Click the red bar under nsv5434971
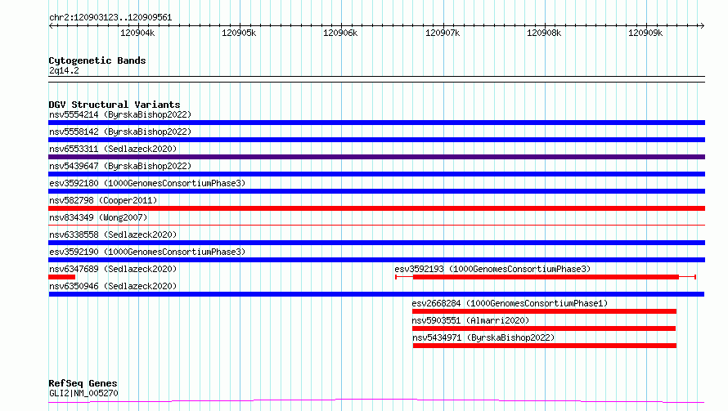 click(545, 346)
